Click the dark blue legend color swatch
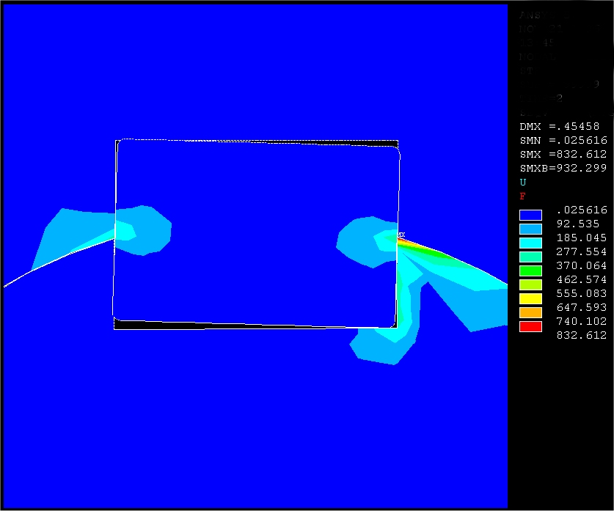 [x=530, y=215]
